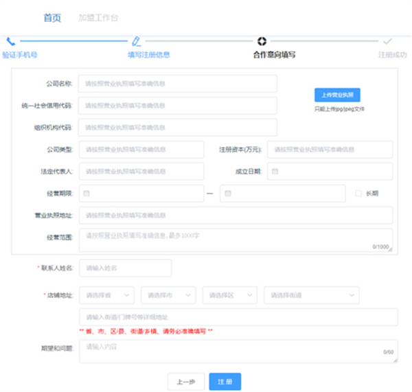
Task: Focus the 统一社会信用代码 input field
Action: point(178,106)
